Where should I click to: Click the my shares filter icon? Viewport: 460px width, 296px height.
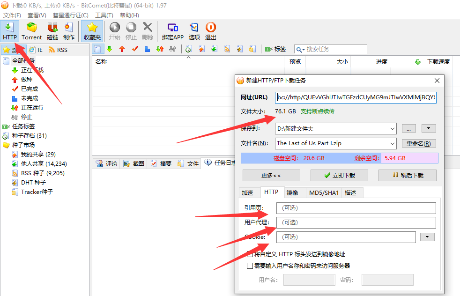click(201, 49)
